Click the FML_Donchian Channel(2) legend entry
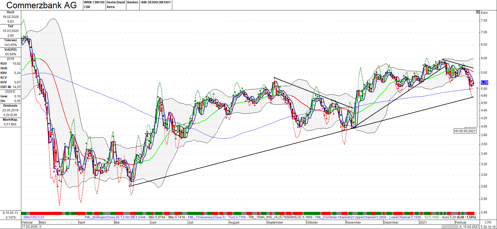497x229 pixels. click(335, 217)
